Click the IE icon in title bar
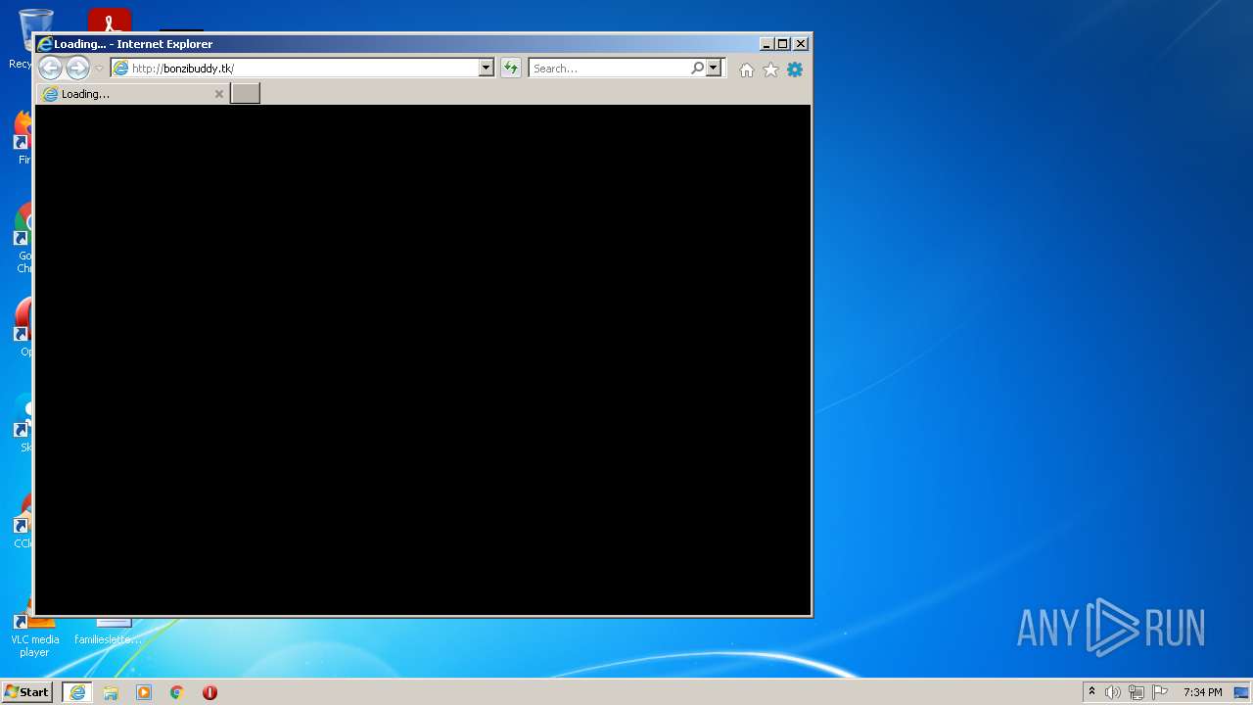 point(44,43)
